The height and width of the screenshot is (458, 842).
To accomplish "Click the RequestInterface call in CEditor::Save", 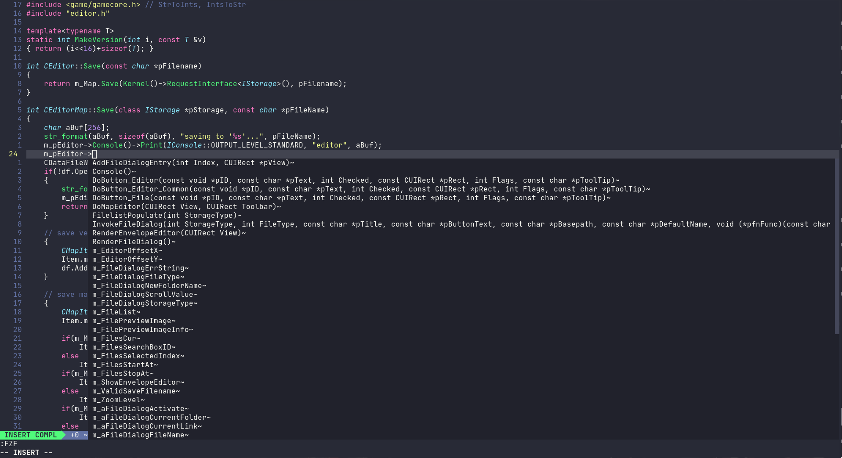I will [x=202, y=84].
